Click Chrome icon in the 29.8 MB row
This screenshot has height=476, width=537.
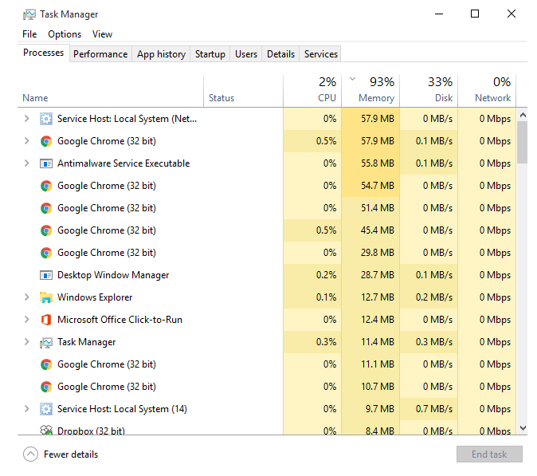pyautogui.click(x=46, y=253)
